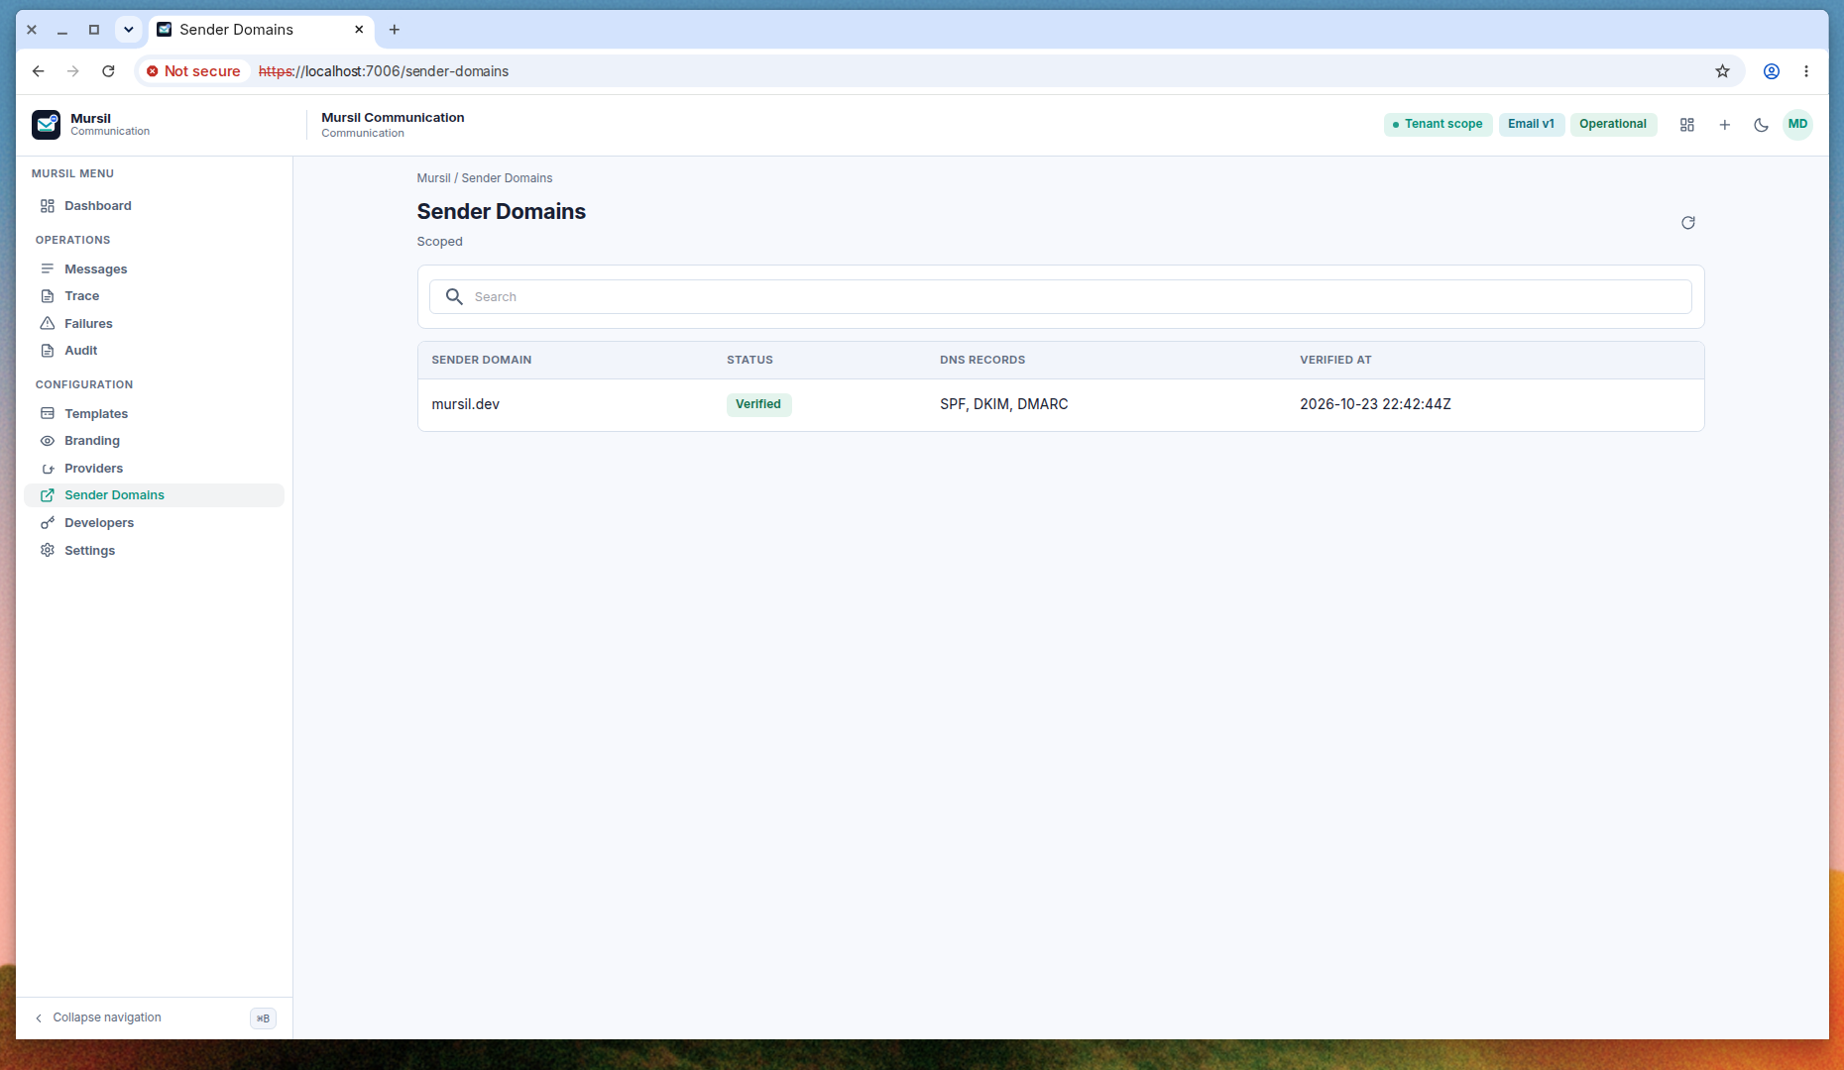The image size is (1844, 1070).
Task: Click the SPF, DKIM, DMARC cell
Action: (1004, 404)
